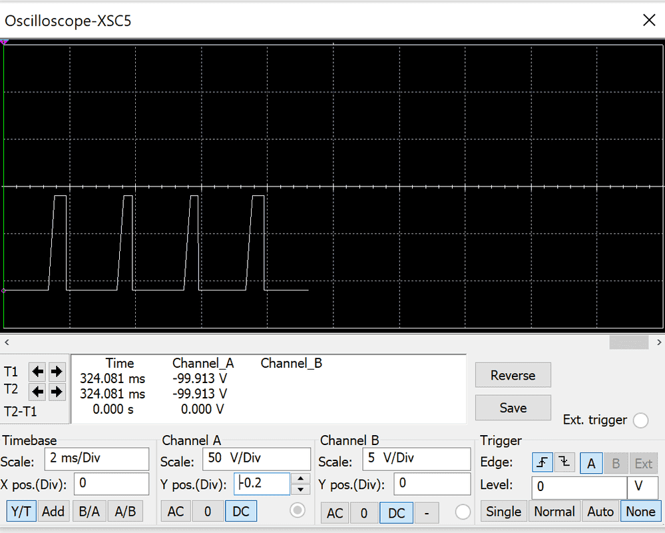Image resolution: width=665 pixels, height=533 pixels.
Task: Select rising edge trigger icon
Action: [542, 463]
